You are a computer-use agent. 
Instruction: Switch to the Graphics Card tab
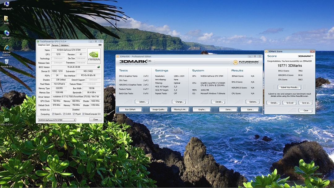44,45
